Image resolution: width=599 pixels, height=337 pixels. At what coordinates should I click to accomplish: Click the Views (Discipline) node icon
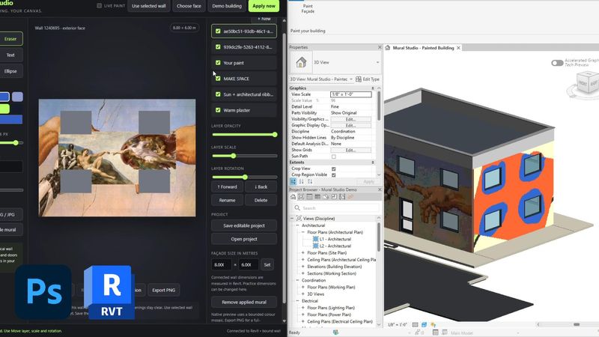click(x=299, y=219)
